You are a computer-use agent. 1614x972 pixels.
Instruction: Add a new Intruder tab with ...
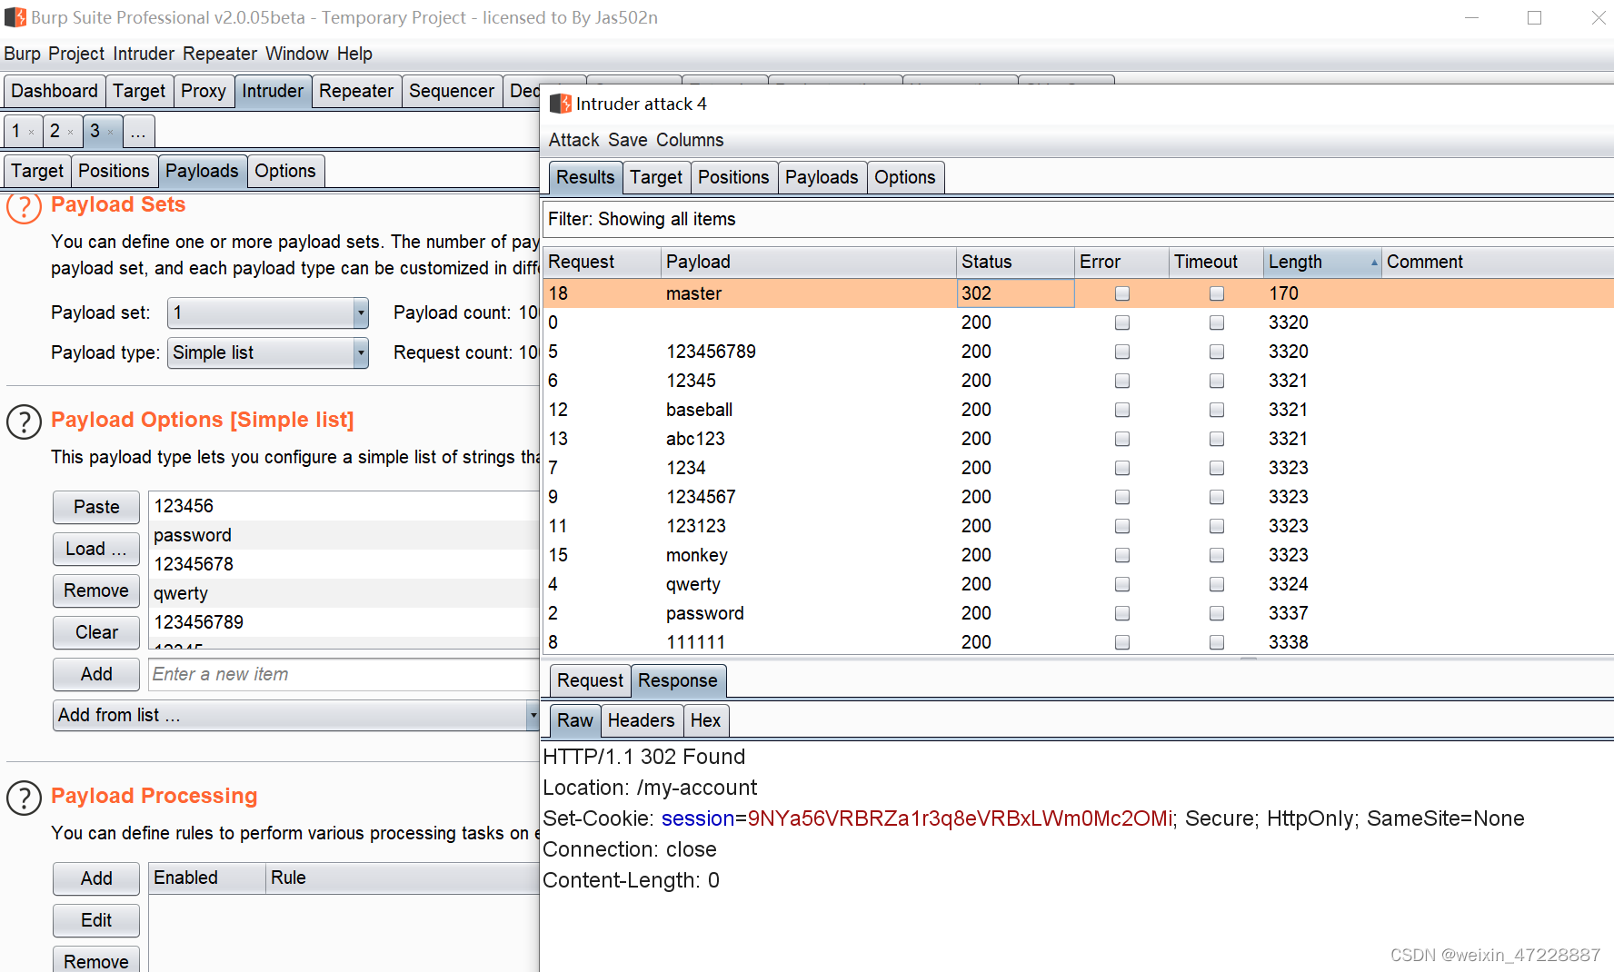[x=138, y=133]
